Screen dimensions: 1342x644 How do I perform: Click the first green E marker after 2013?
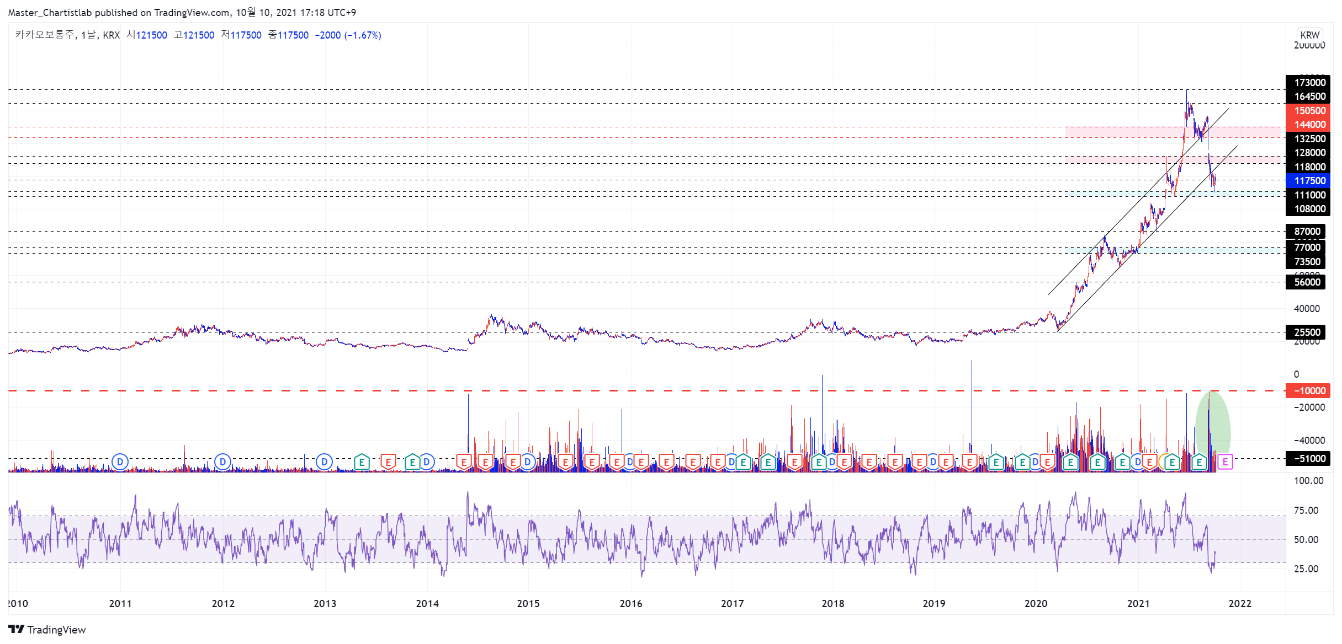point(362,462)
